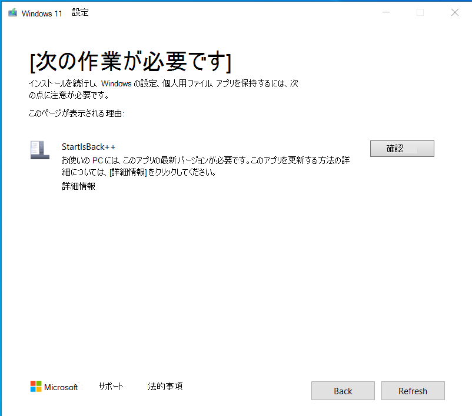472x416 pixels.
Task: Click the text このページが表示される理由:
Action: coord(77,113)
